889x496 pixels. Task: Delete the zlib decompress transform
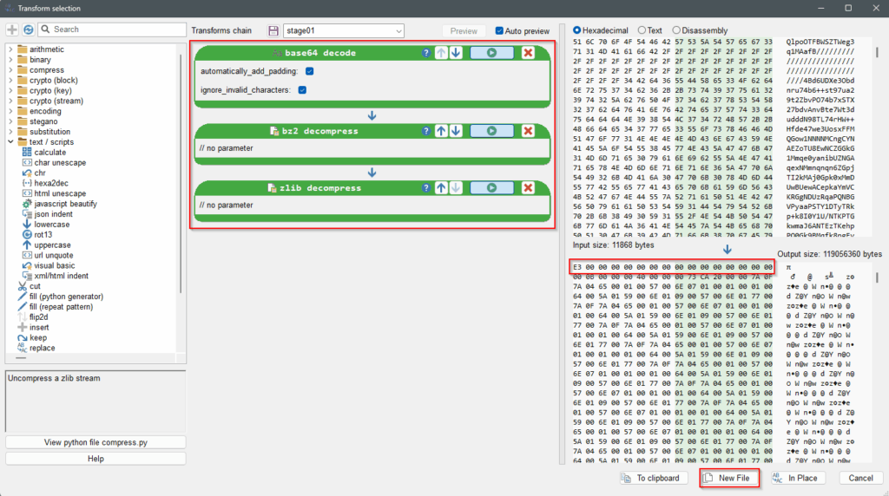pyautogui.click(x=528, y=188)
